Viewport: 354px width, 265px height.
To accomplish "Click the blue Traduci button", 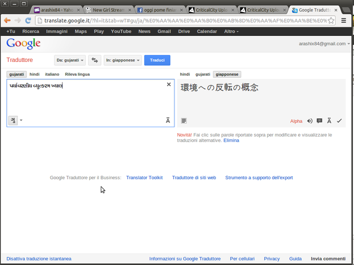I will [157, 60].
